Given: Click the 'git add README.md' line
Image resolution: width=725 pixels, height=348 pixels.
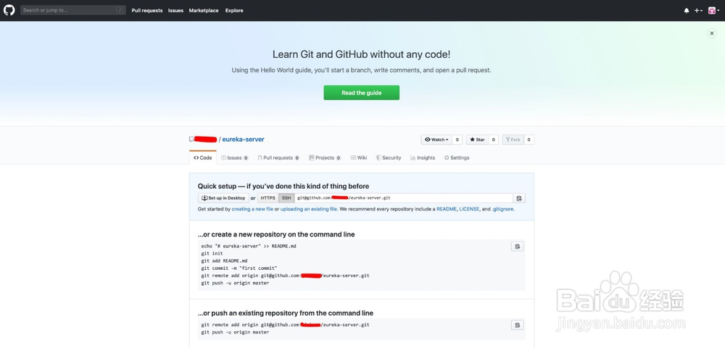Looking at the screenshot, I should [224, 260].
